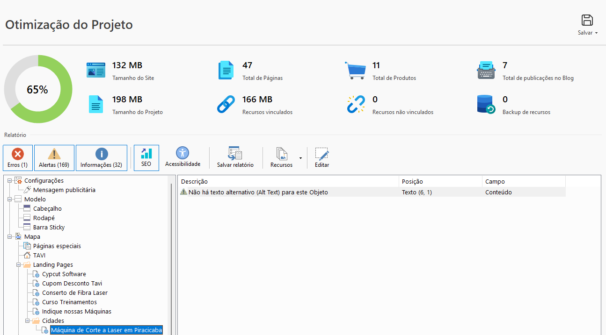Select the SEO report button
The image size is (606, 335).
(146, 157)
